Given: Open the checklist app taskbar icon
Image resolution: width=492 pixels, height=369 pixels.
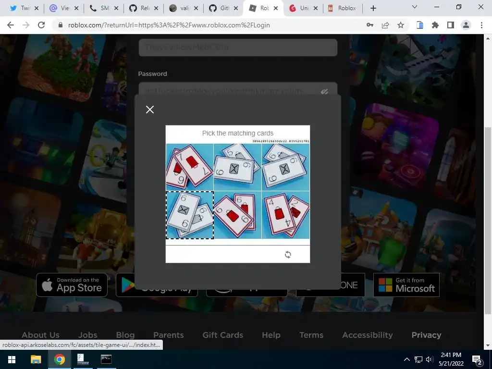Looking at the screenshot, I should point(83,359).
